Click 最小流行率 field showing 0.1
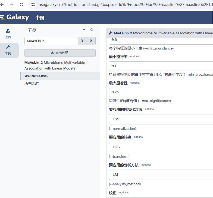Screen dimensions: 213x198 [161, 66]
